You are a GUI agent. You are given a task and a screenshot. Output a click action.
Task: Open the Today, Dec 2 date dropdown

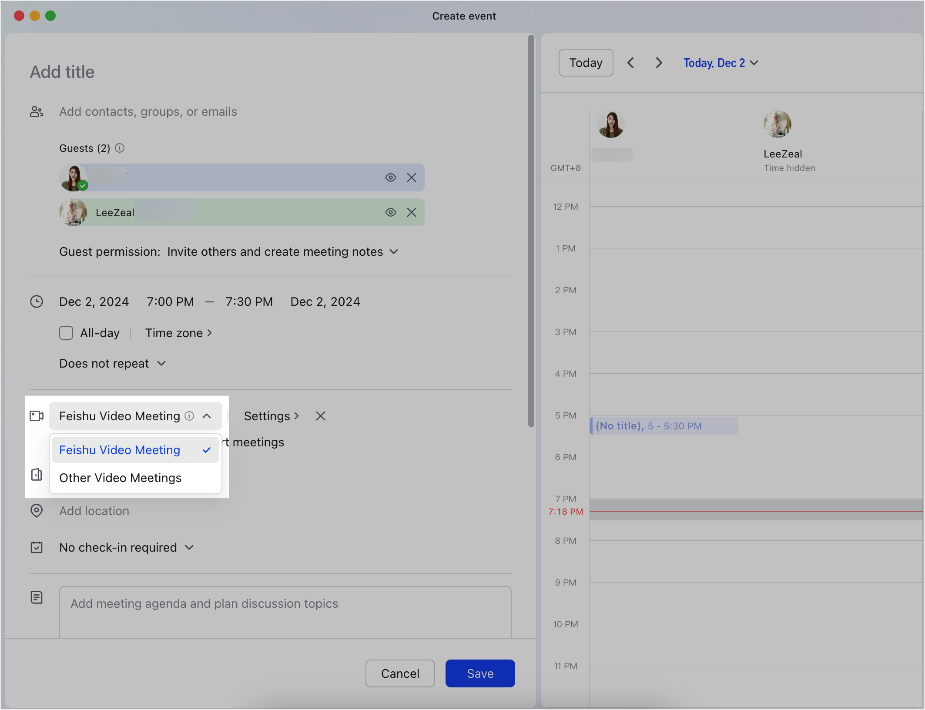pos(720,63)
